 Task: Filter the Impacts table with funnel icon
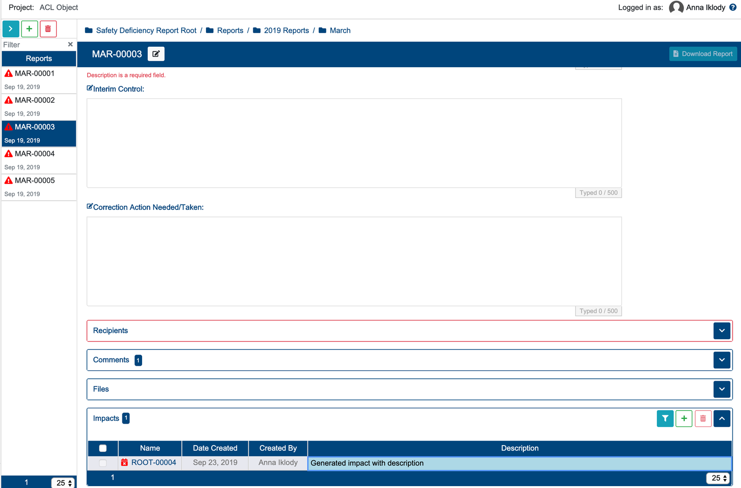click(x=665, y=418)
